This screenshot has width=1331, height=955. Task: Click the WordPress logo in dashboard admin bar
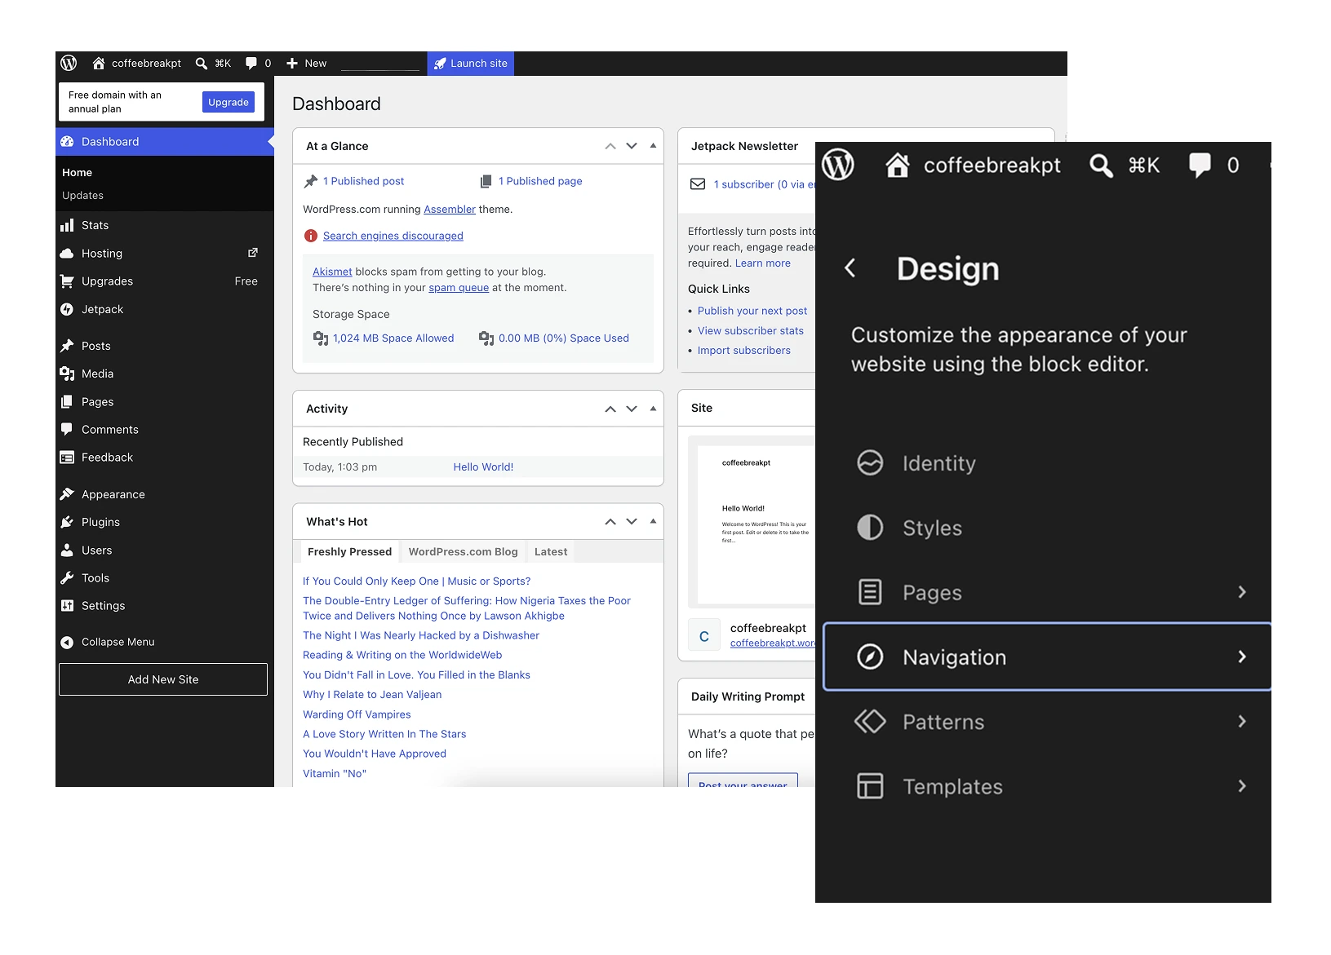69,63
